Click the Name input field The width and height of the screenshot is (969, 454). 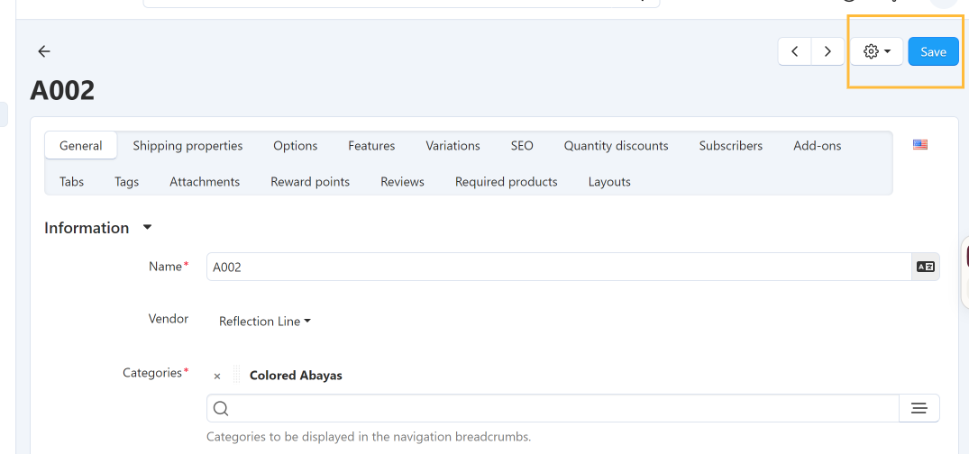559,267
